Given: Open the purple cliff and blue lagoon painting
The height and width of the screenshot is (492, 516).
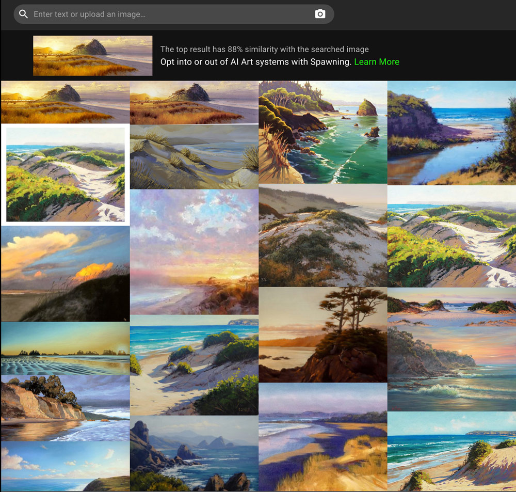Looking at the screenshot, I should (451, 133).
